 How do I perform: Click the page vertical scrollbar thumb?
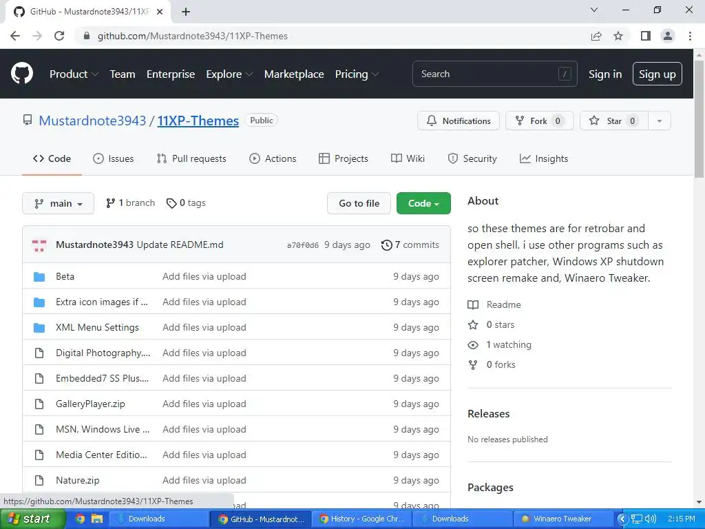pyautogui.click(x=699, y=119)
